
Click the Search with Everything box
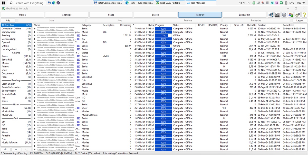click(x=26, y=3)
